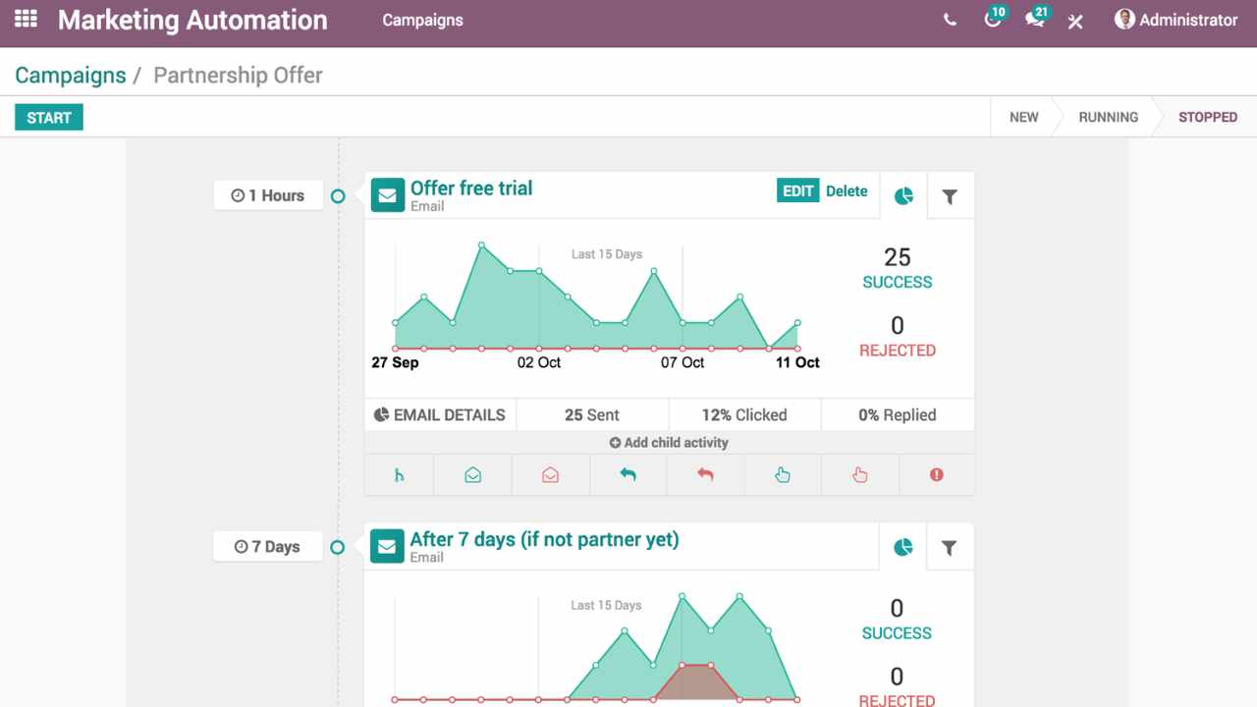Add red mail not opened child activity

click(x=550, y=475)
